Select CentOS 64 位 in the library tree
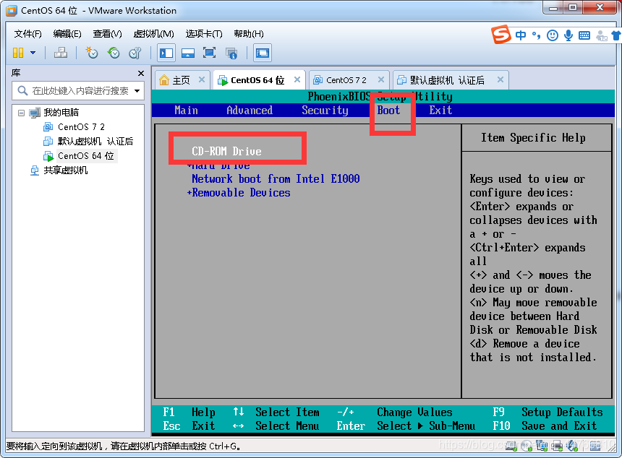Screen dimensions: 622x458 coord(85,156)
